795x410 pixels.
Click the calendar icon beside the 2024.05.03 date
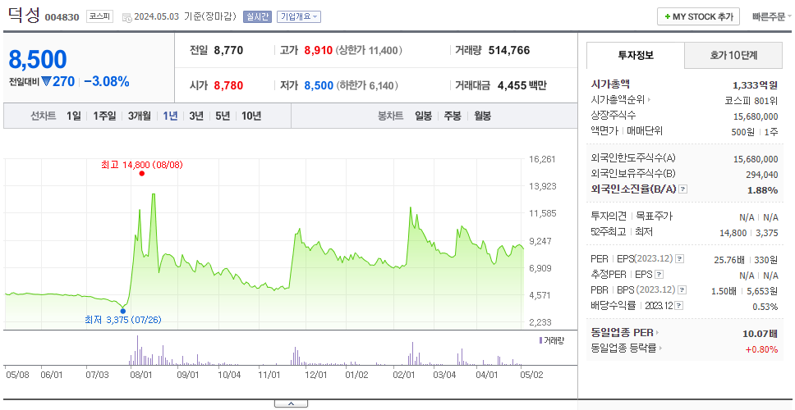pyautogui.click(x=126, y=17)
